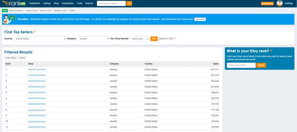
Task: Open the shop link in rank 2 row
Action: click(x=37, y=75)
